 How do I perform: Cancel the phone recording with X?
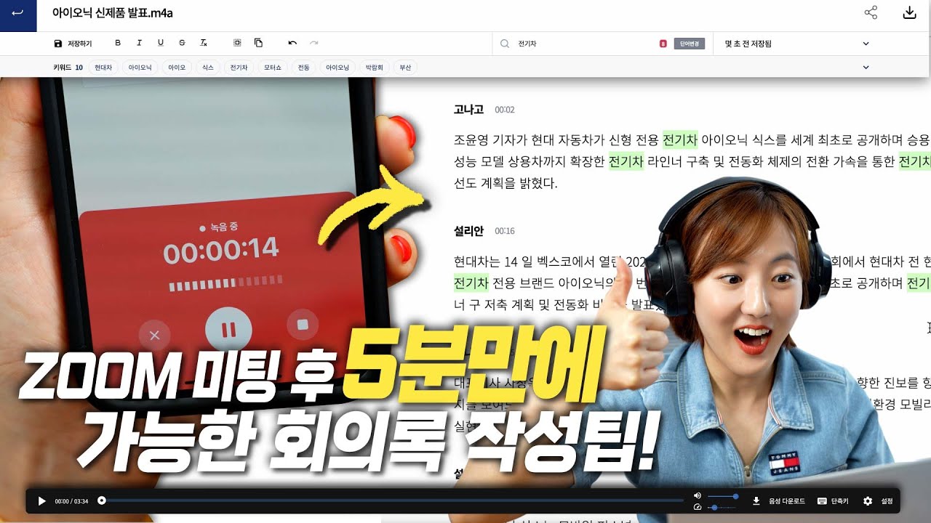click(x=154, y=336)
